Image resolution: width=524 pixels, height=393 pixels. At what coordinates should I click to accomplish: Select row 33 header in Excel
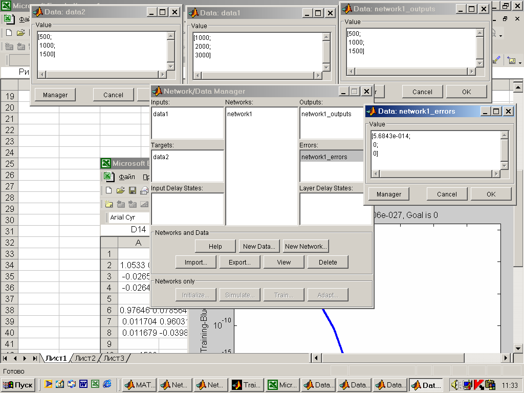pos(10,254)
